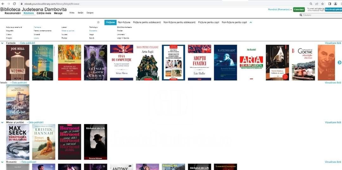Toggle the Umoristic genre filter
The width and height of the screenshot is (342, 170).
click(121, 35)
